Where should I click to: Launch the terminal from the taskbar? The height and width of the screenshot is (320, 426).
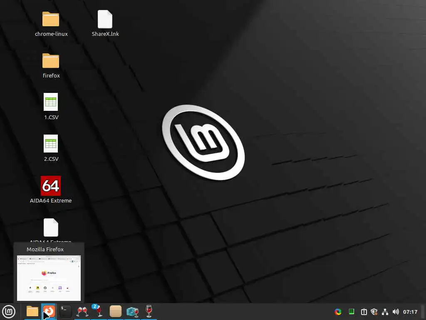click(66, 312)
